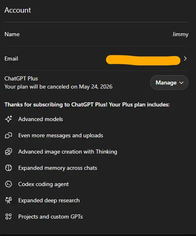
Task: Click 'Expanded deep research' text
Action: point(49,201)
